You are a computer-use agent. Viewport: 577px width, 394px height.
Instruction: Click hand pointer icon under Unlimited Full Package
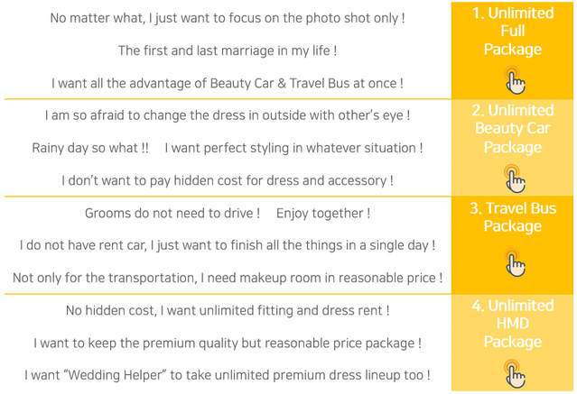pos(514,82)
